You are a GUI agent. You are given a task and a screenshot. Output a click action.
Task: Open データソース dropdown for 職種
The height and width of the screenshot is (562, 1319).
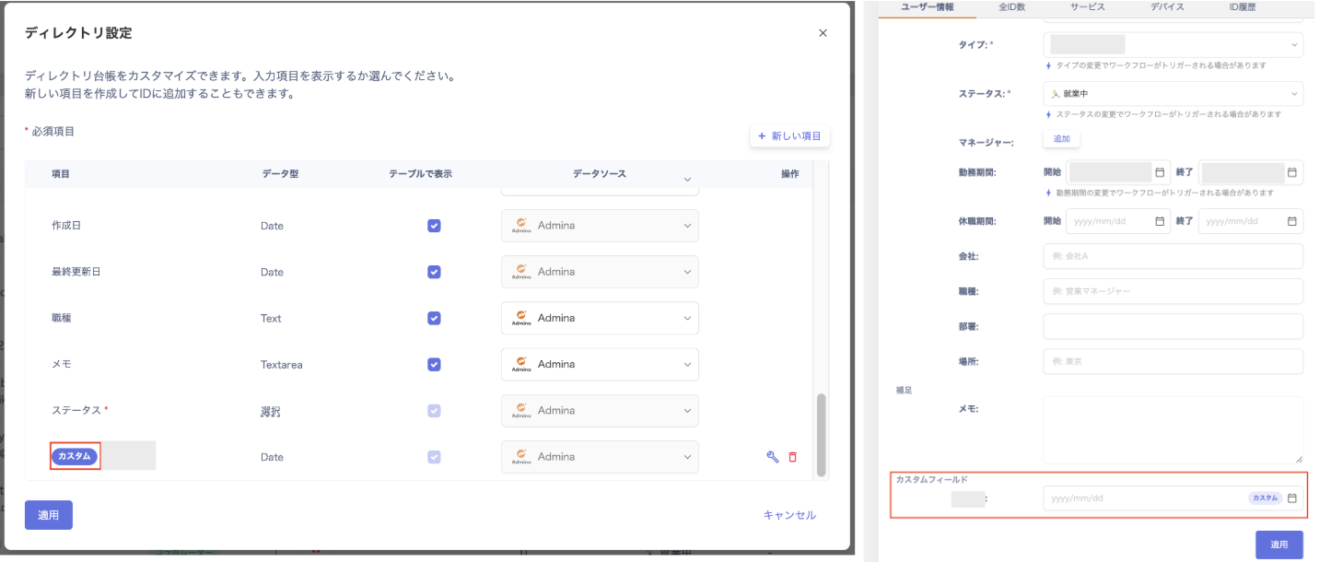(600, 318)
